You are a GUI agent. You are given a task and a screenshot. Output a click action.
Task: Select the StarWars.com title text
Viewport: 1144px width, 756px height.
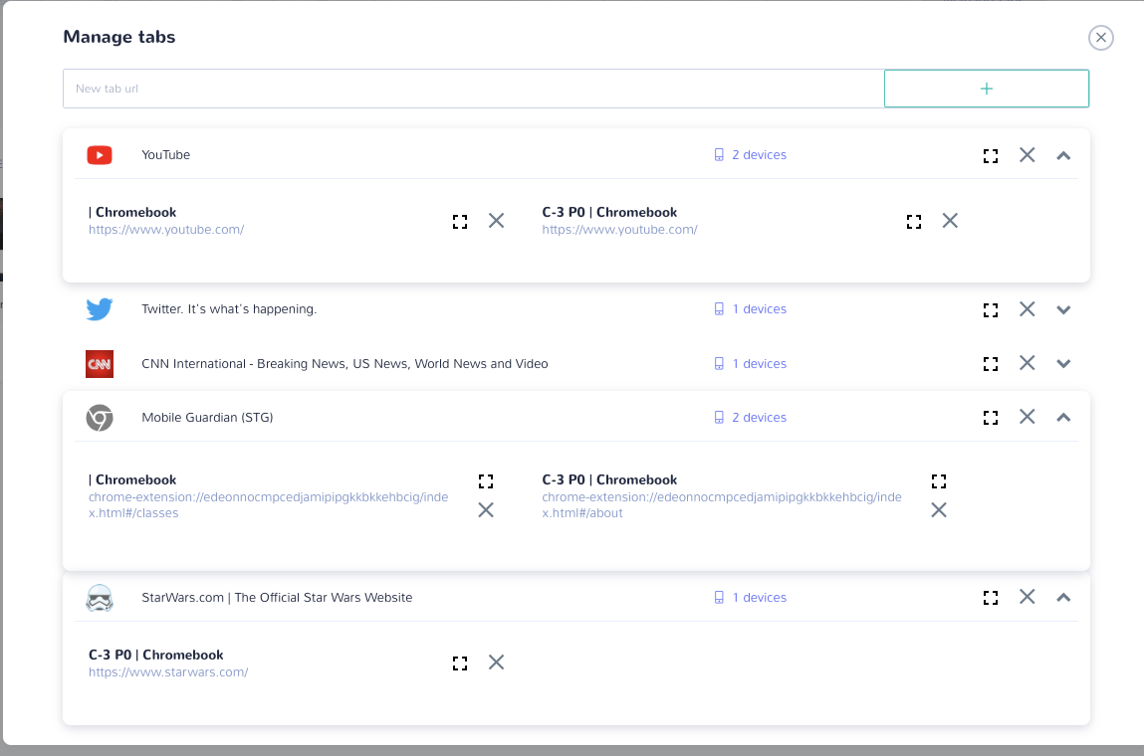point(277,598)
